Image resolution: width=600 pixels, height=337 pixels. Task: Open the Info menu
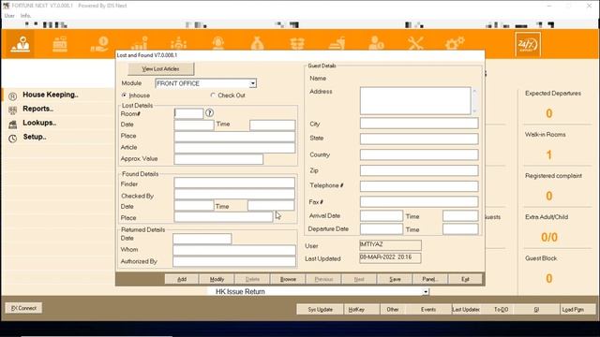(25, 16)
